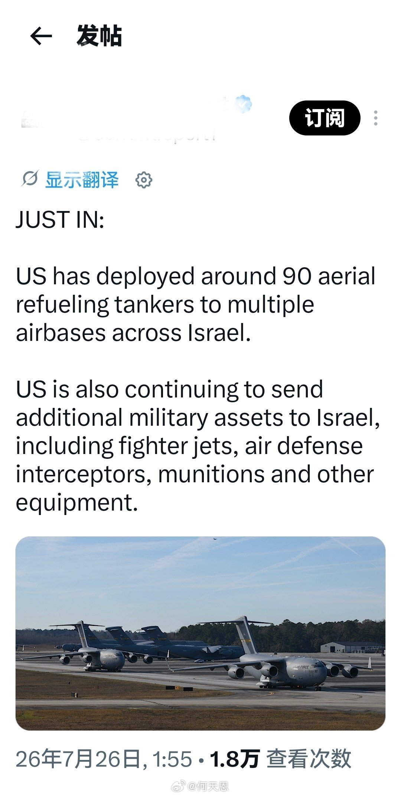Image resolution: width=401 pixels, height=796 pixels.
Task: Tap the @何天恩 watermark text
Action: point(208,786)
